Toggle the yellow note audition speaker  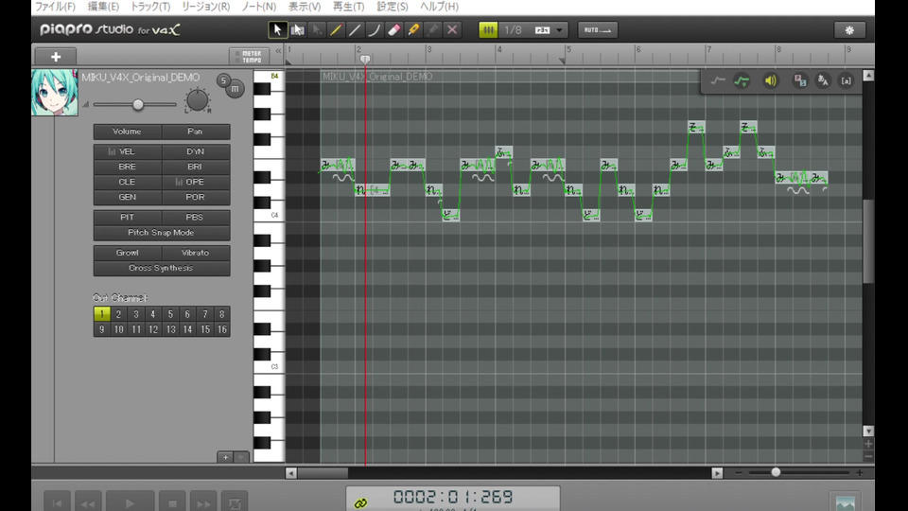pos(770,80)
